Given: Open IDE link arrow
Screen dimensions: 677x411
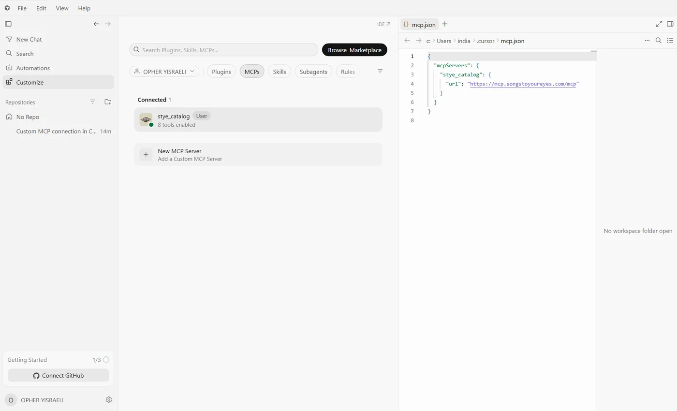Looking at the screenshot, I should (384, 24).
